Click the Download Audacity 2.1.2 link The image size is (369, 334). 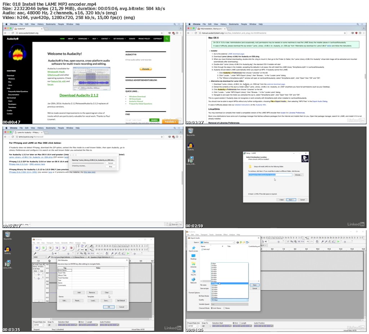(79, 95)
